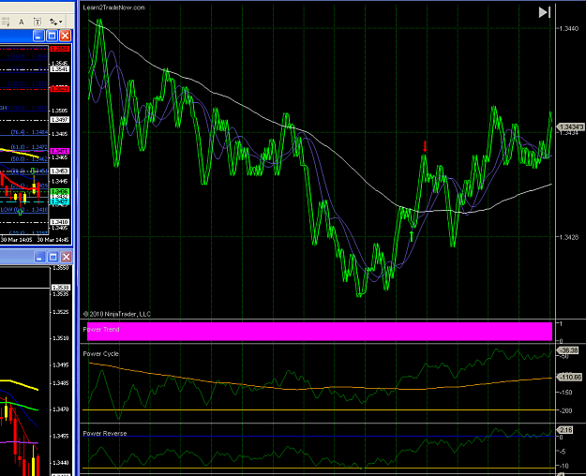Click green outlined down arrow in Fibonacci chart

[x=33, y=171]
